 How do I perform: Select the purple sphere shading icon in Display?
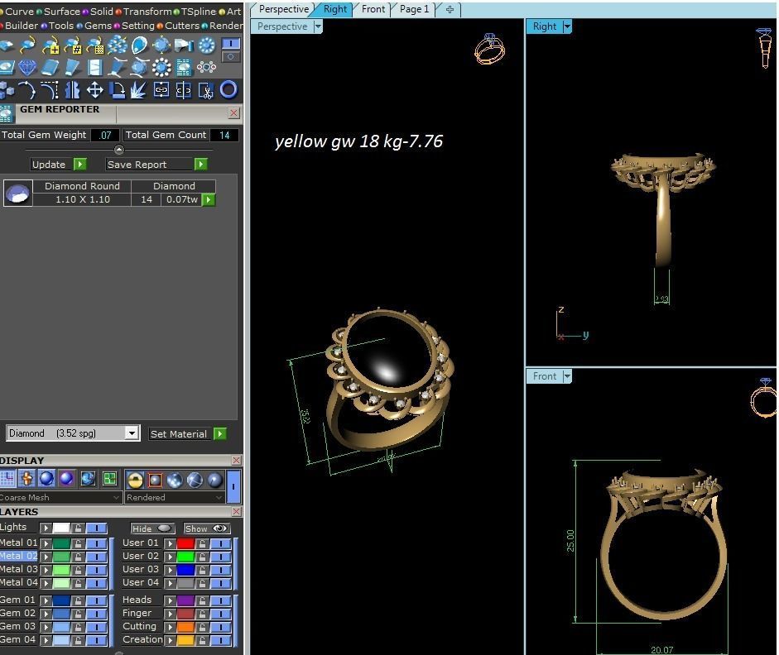(66, 479)
